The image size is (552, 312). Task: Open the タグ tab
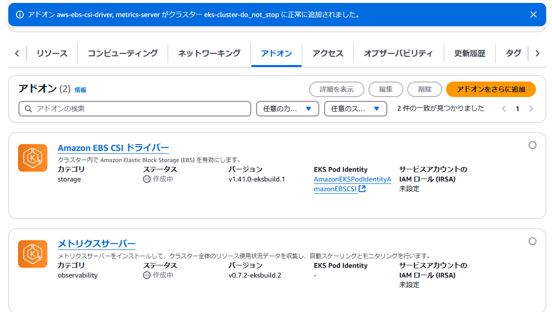coord(513,53)
